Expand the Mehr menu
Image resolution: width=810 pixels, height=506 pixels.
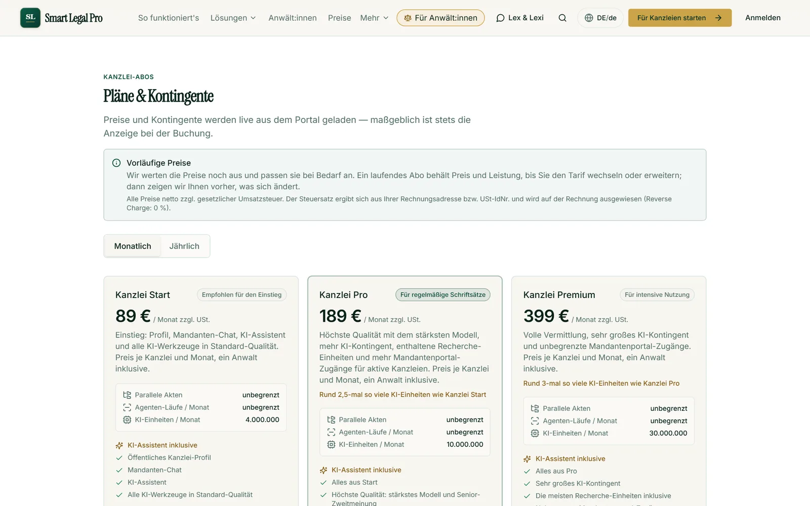375,18
